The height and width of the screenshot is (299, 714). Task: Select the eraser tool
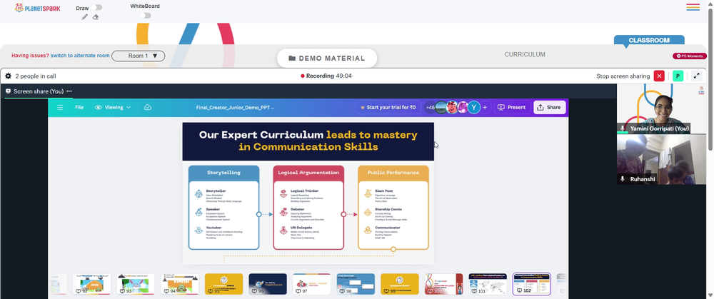point(96,17)
